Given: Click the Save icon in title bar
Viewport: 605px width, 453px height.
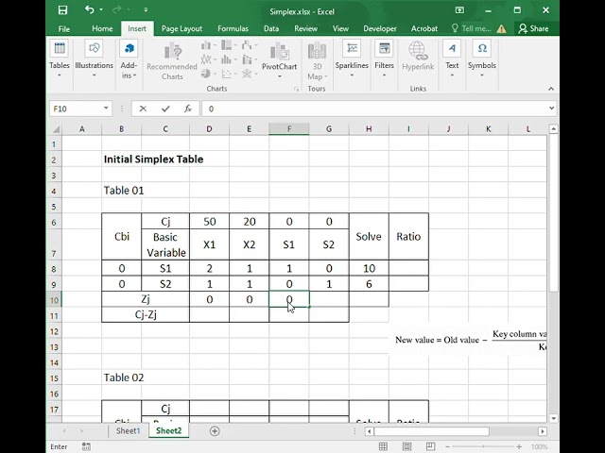Looking at the screenshot, I should [62, 10].
